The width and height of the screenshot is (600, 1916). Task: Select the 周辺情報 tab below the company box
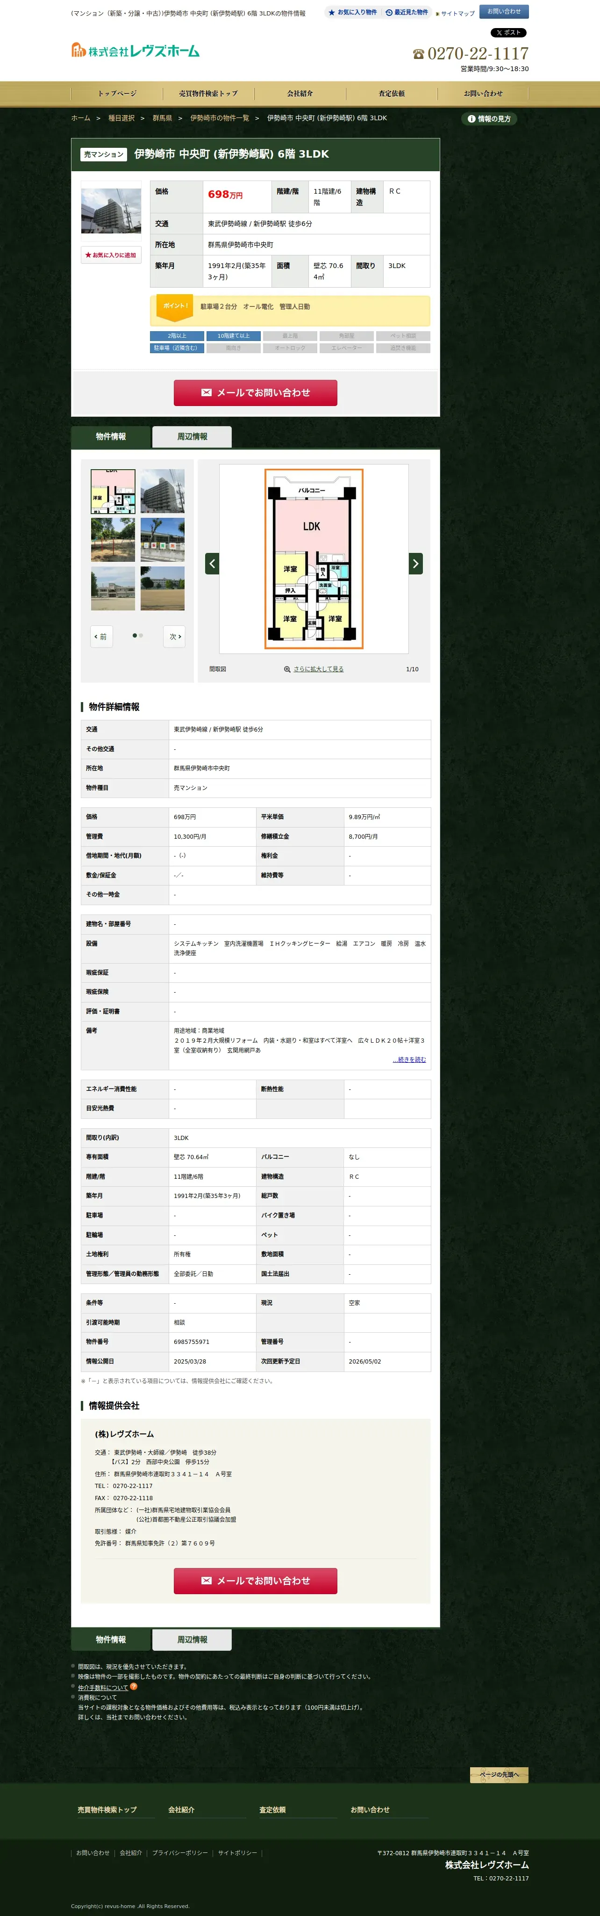pos(193,1639)
